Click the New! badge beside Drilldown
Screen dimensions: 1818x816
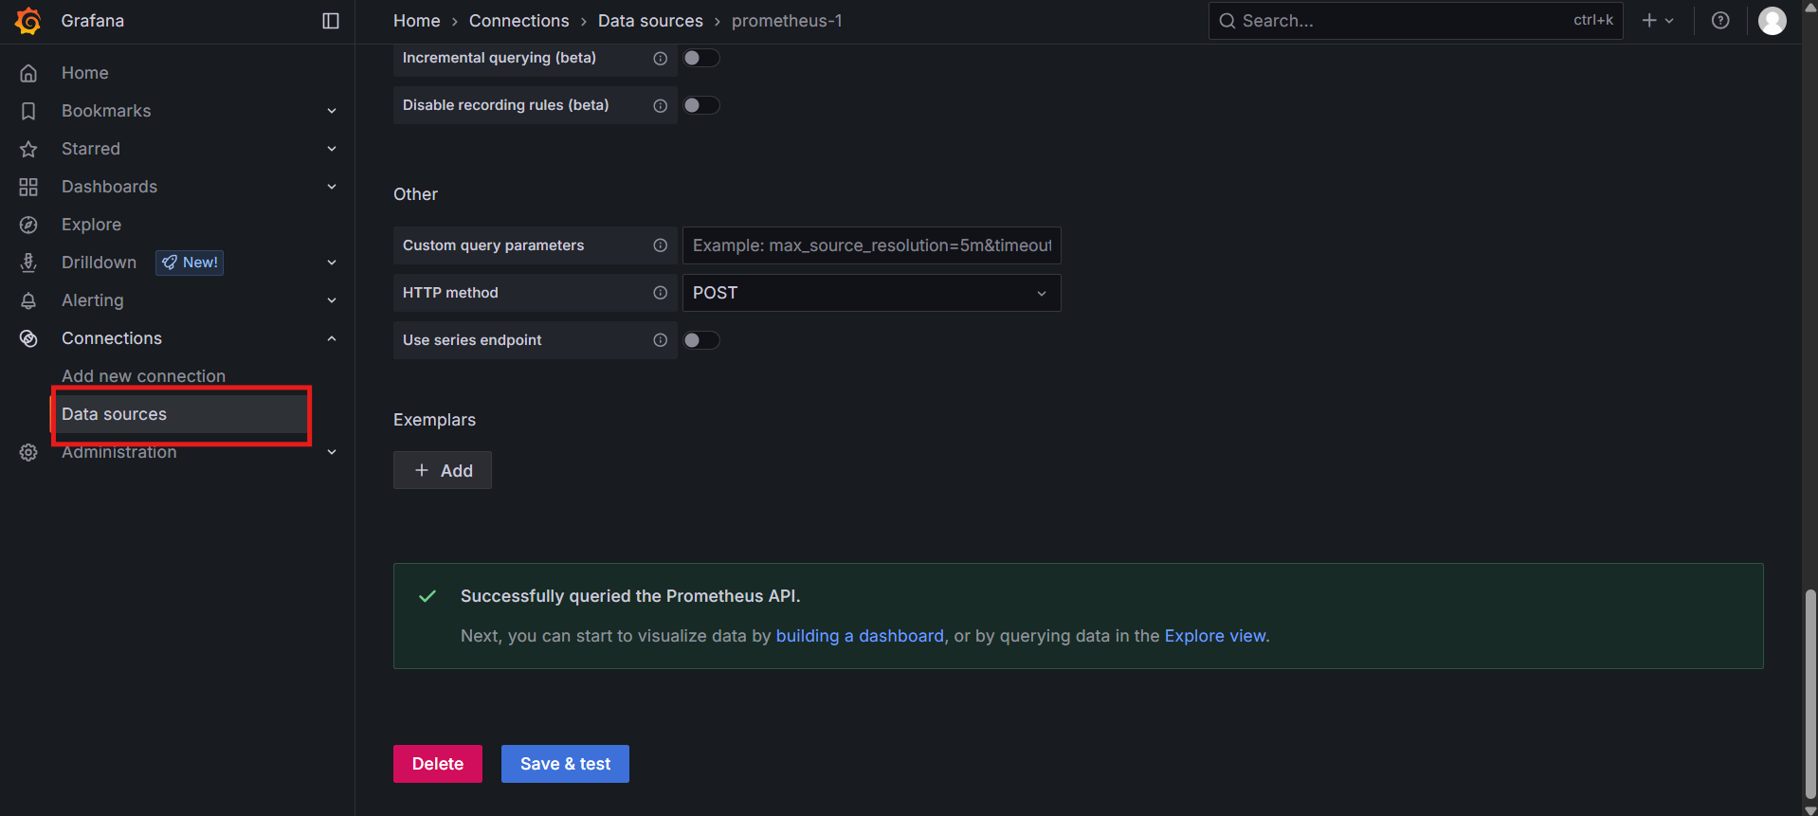coord(190,263)
